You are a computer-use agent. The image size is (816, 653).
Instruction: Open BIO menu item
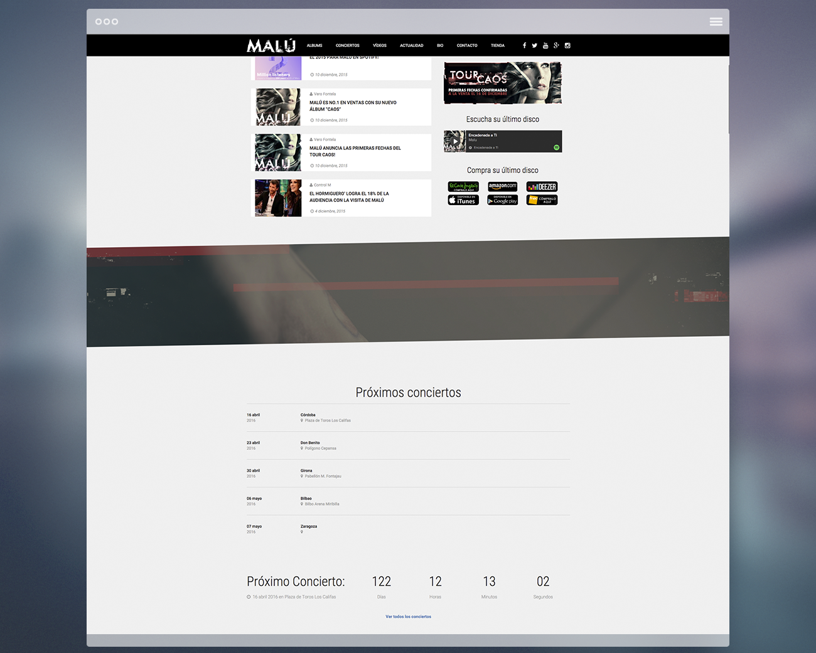point(440,45)
